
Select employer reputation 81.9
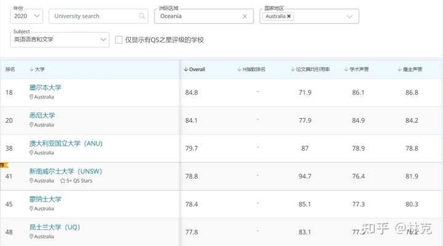coord(412,177)
